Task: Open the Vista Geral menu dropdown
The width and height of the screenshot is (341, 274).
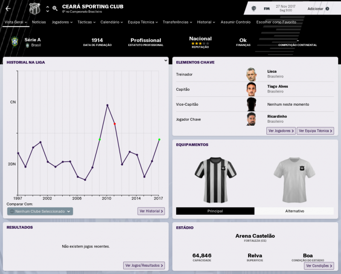Action: (x=16, y=22)
